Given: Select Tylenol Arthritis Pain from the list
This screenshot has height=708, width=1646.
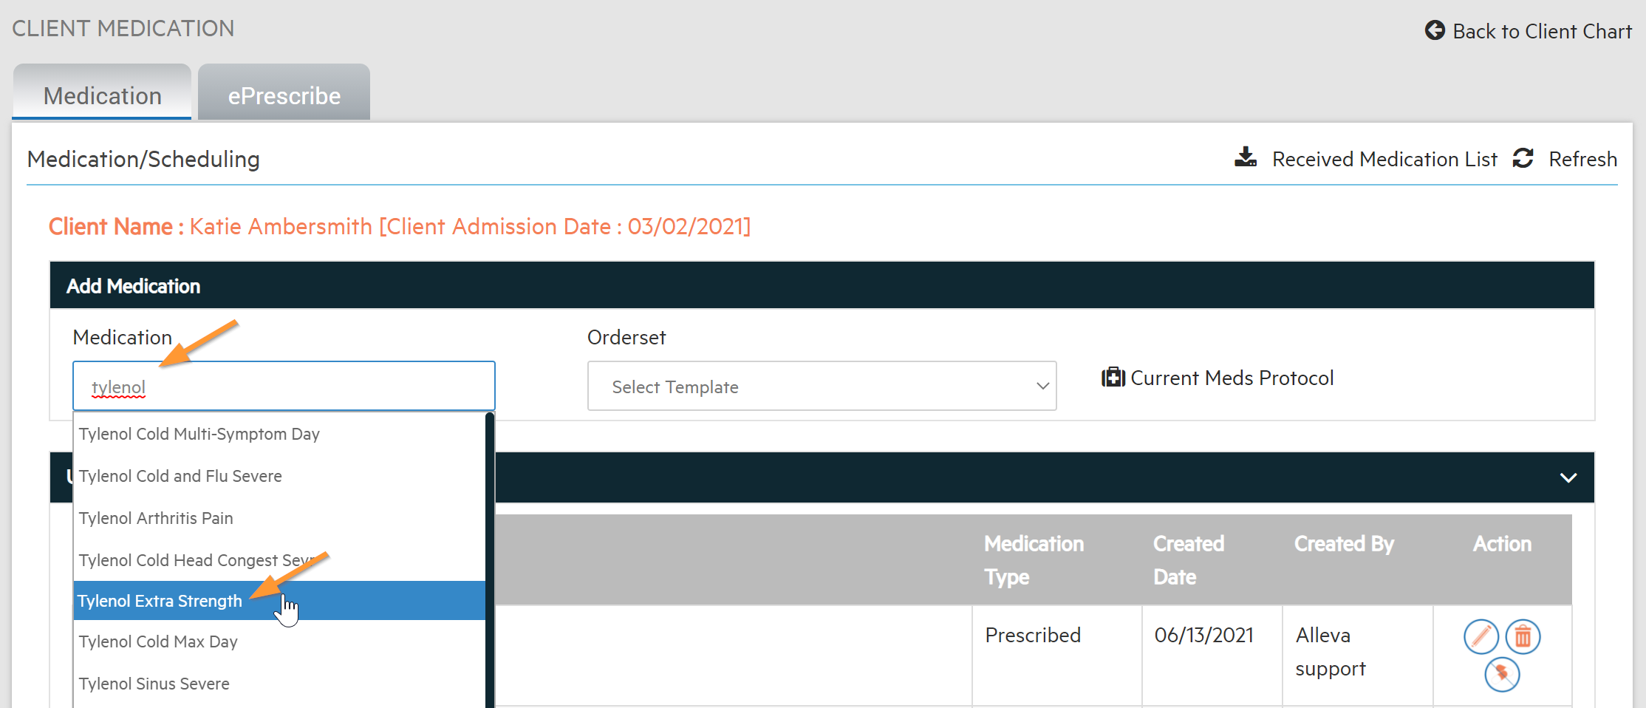Looking at the screenshot, I should coord(155,517).
